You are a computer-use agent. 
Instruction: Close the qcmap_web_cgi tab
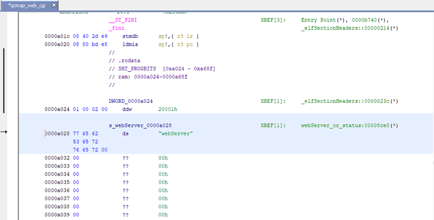click(x=54, y=5)
